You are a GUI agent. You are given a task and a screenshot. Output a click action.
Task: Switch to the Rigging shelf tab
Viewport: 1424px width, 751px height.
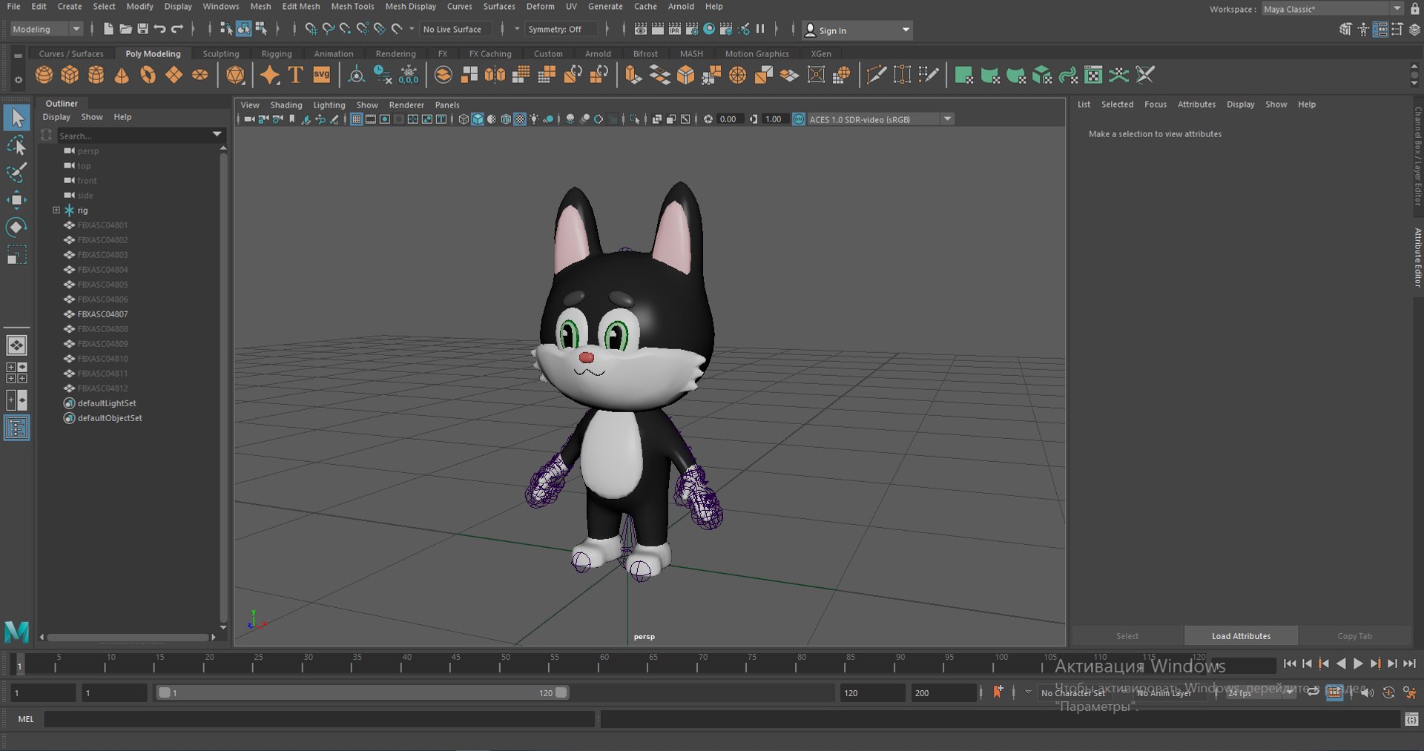tap(277, 53)
